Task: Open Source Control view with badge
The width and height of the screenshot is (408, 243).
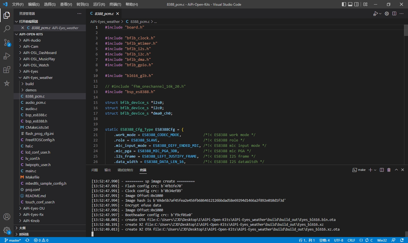Action: point(7,42)
